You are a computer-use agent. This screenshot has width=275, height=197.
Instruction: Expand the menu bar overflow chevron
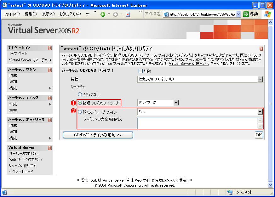tap(95, 12)
